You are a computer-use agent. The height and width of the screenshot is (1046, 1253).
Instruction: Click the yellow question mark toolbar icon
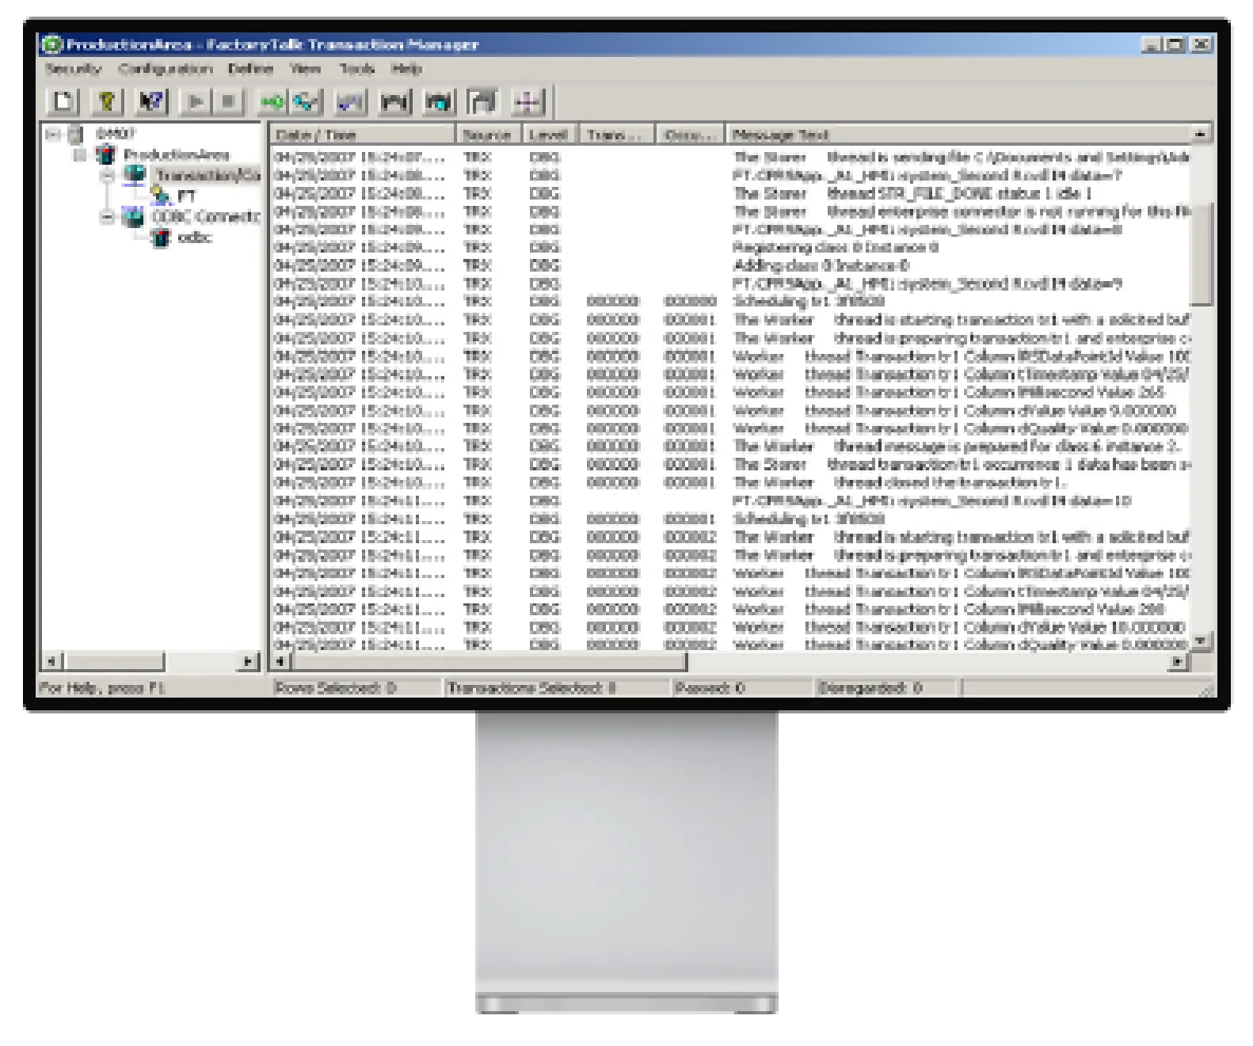point(108,102)
